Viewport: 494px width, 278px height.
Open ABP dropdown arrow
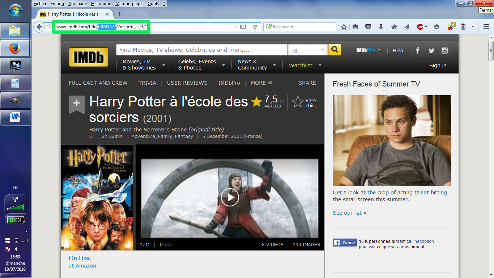(x=426, y=27)
